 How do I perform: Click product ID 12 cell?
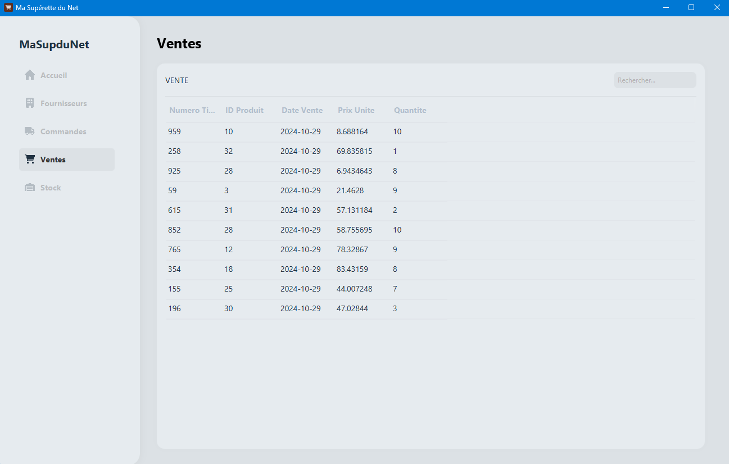(250, 249)
